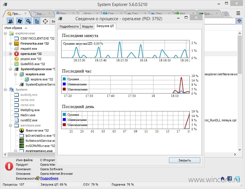Open the hamburger main menu
Viewport: 245px width, 189px height.
coord(238,13)
